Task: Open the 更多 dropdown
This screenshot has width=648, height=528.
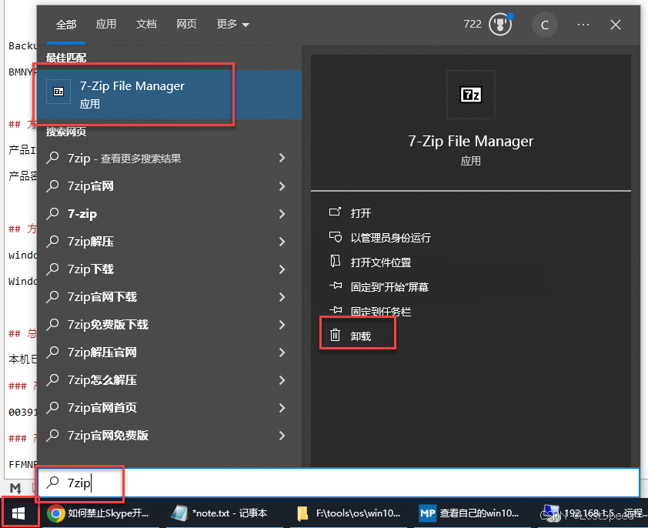Action: click(232, 25)
